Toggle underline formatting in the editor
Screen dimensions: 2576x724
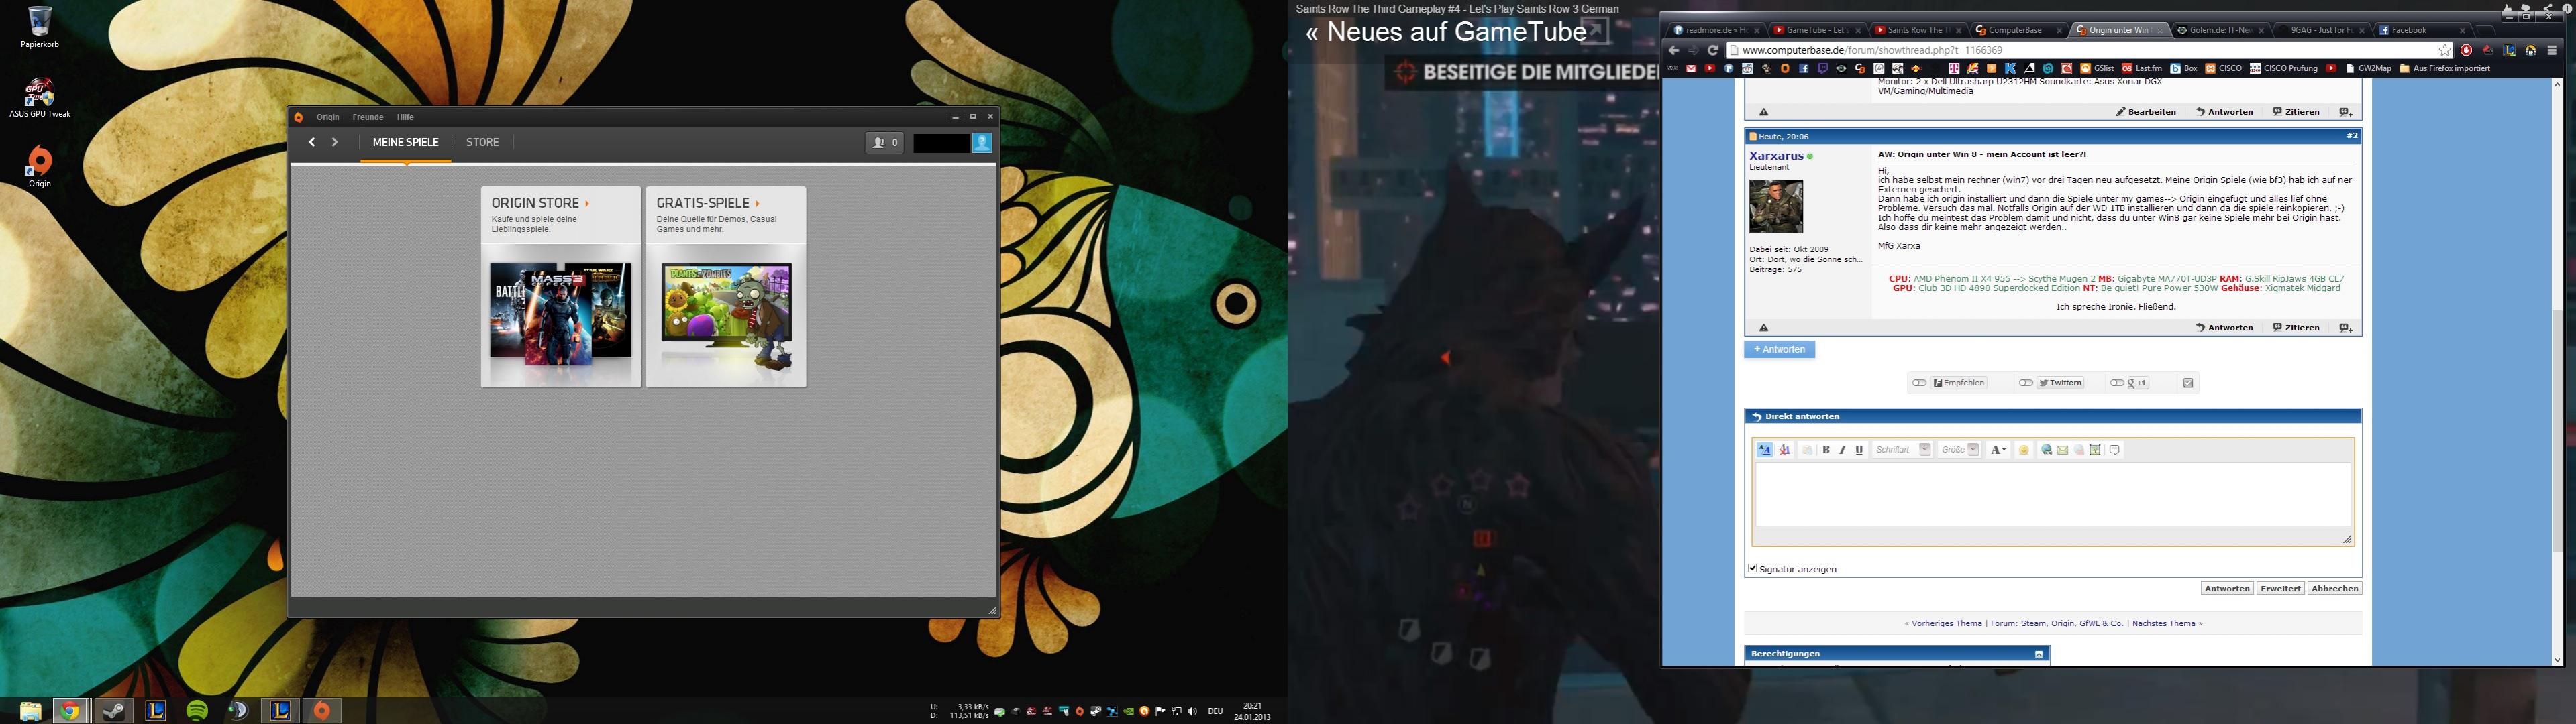[x=1859, y=450]
